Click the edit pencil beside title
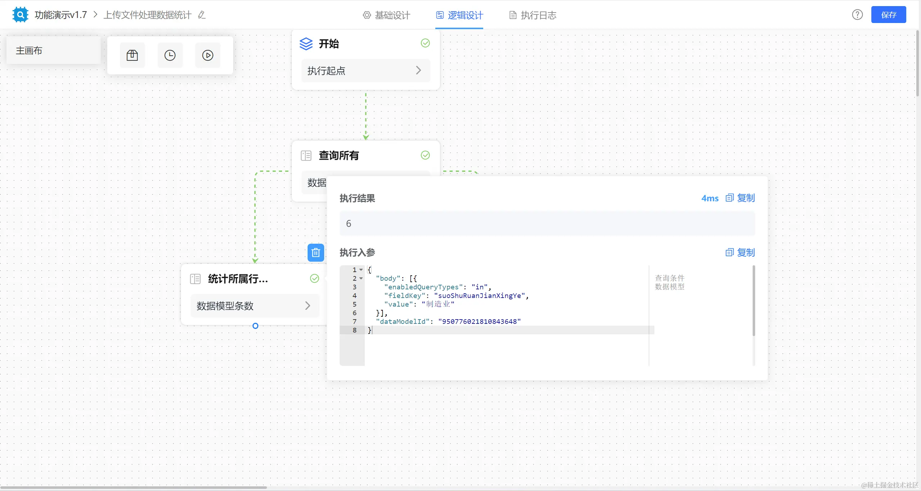 point(202,15)
